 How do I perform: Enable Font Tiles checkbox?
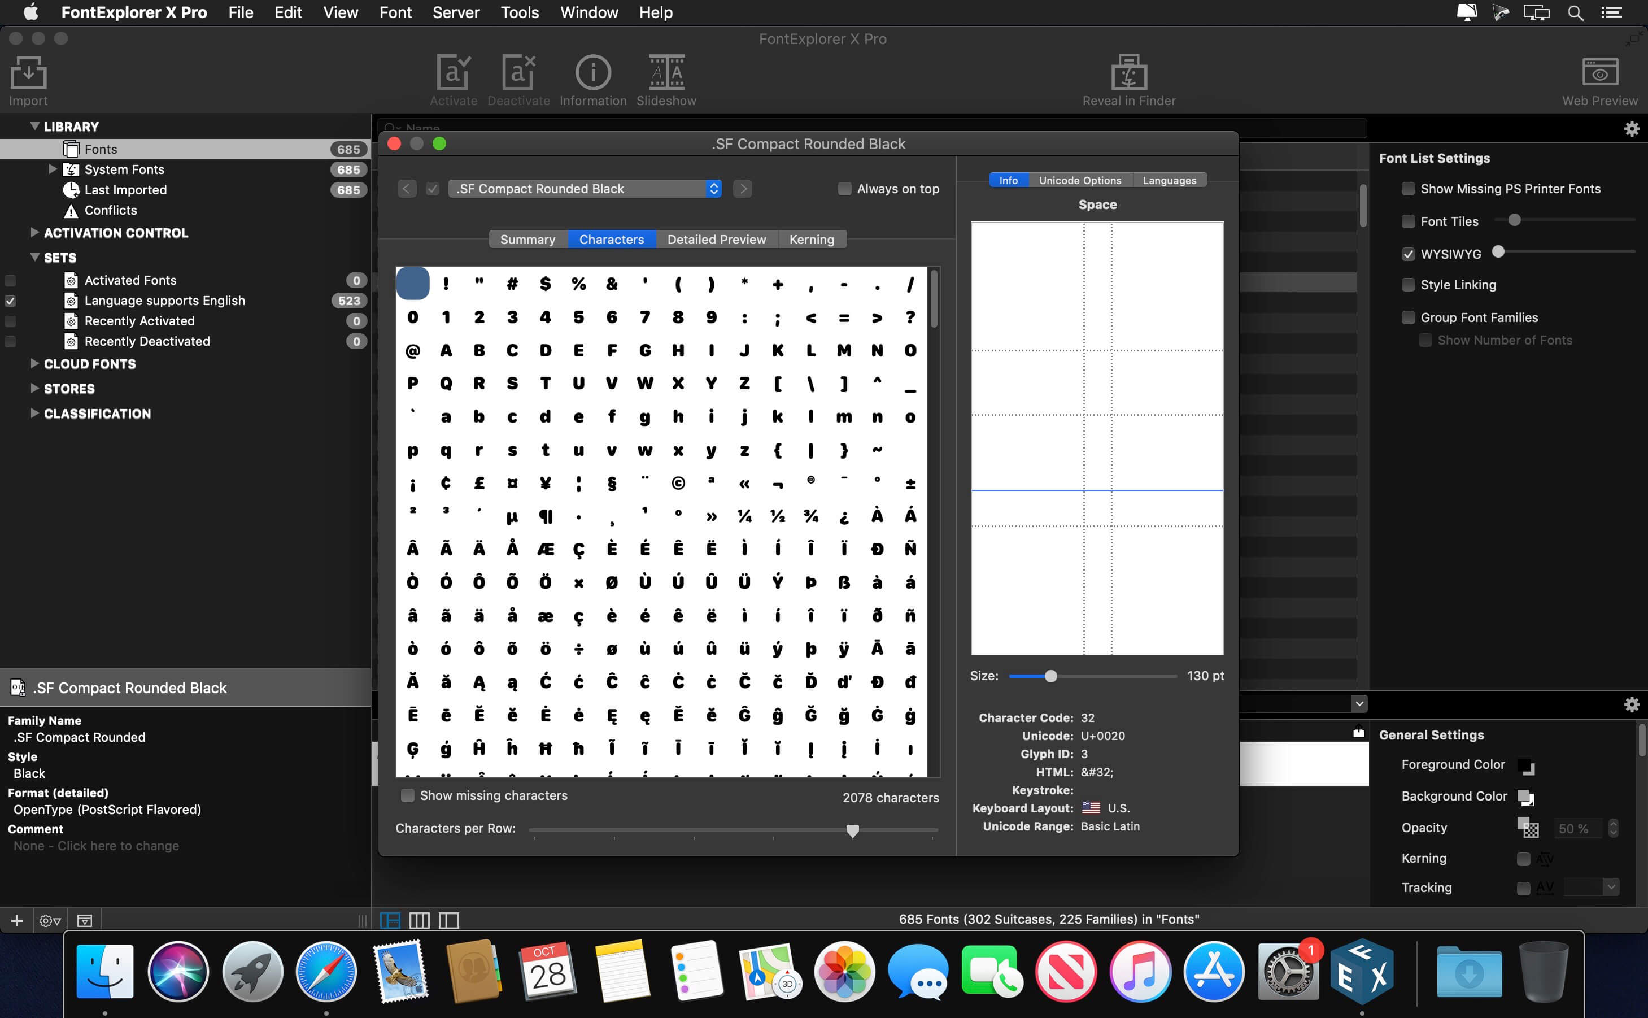(x=1408, y=221)
